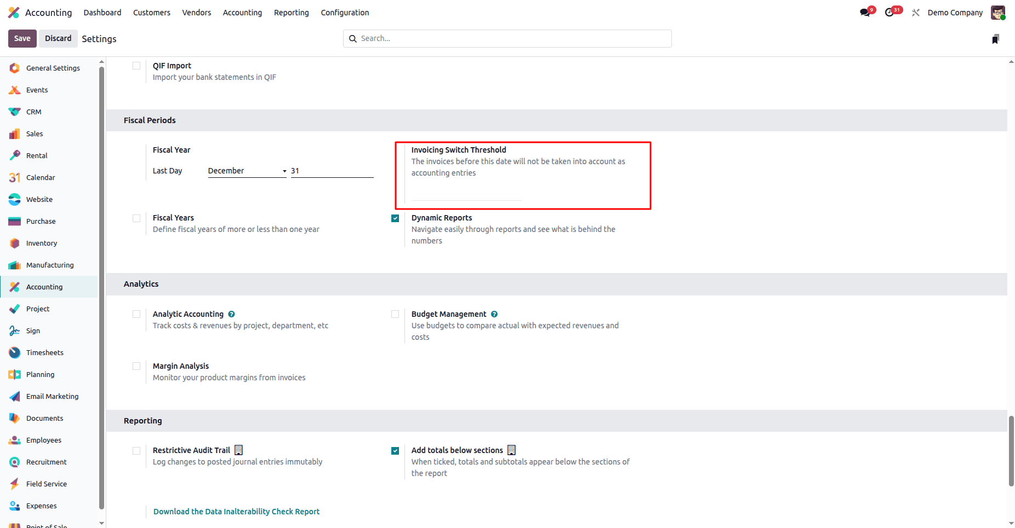The image size is (1015, 528).
Task: Open the Reporting menu
Action: coord(291,13)
